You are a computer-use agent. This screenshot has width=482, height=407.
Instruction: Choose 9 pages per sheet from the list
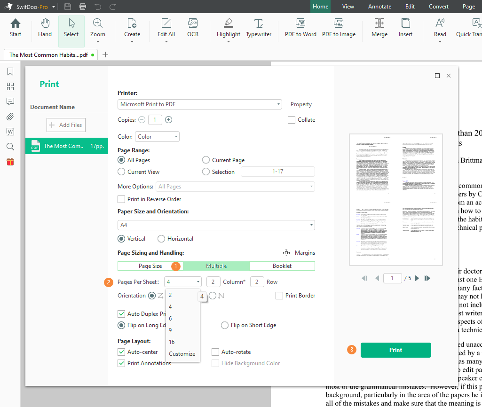(x=170, y=330)
